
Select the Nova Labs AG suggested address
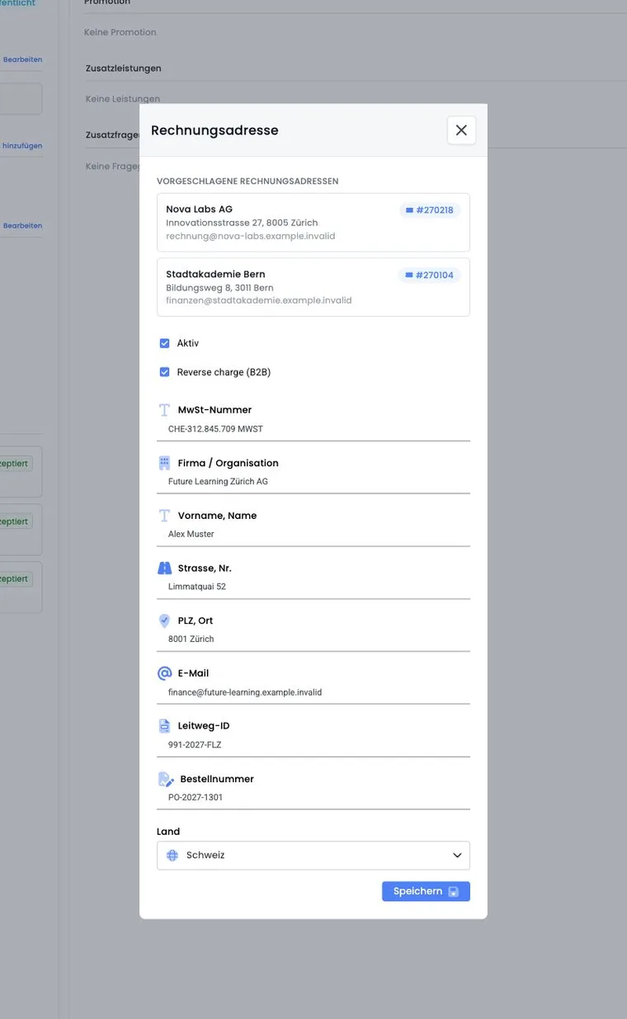pos(313,223)
